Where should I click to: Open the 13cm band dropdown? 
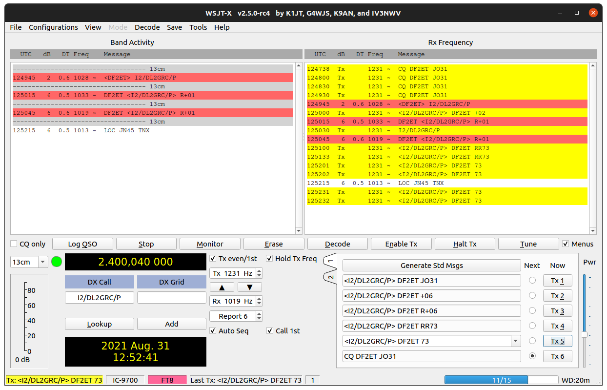click(29, 262)
